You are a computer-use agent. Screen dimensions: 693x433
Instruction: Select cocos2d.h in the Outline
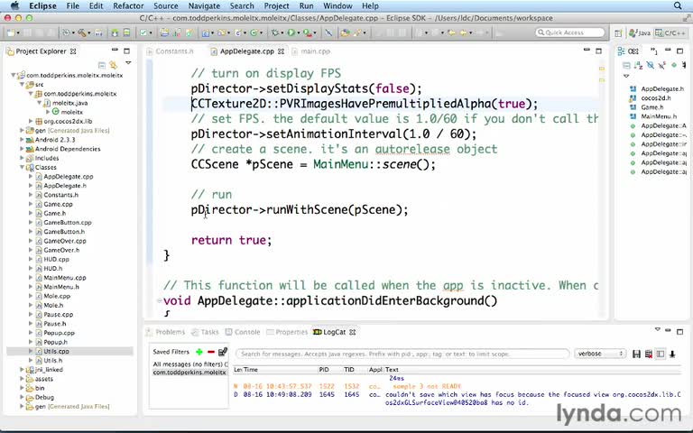(655, 98)
